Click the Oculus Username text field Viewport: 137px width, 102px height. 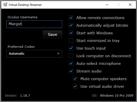(x=34, y=24)
